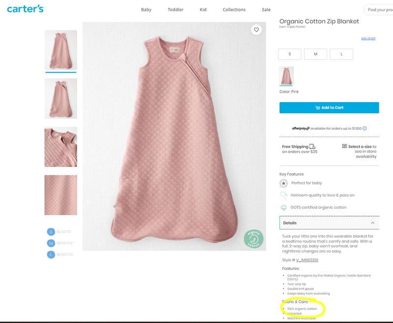This screenshot has height=323, width=393.
Task: Click the Find your product search field
Action: coord(379,10)
